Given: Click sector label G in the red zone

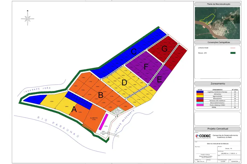Looking at the screenshot, I should point(164,49).
